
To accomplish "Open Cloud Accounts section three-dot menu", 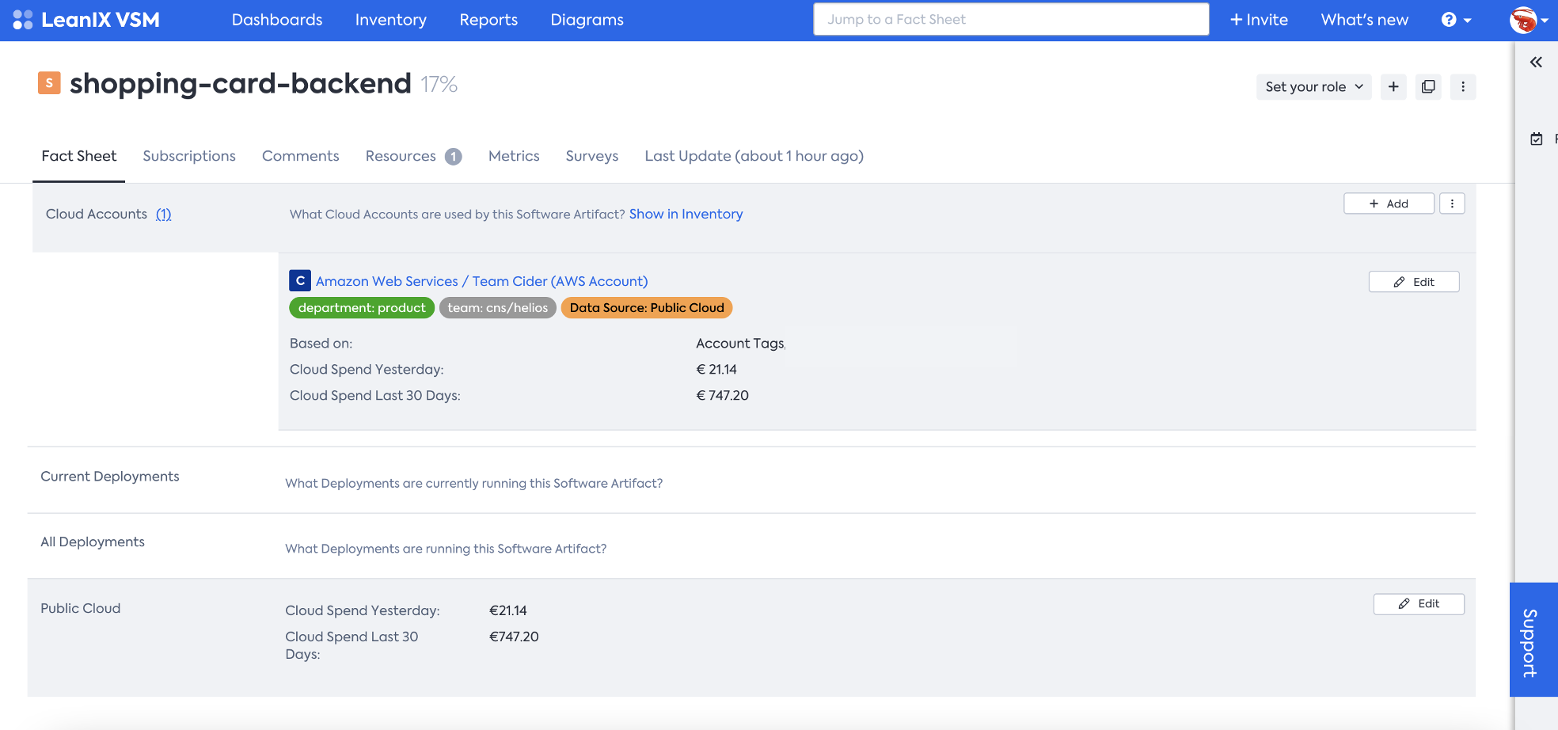I will pos(1452,203).
